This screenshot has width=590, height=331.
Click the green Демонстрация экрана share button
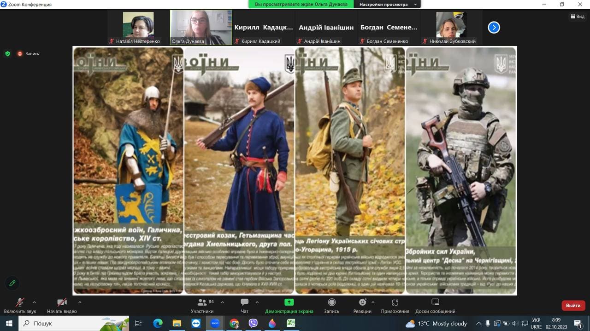click(289, 306)
